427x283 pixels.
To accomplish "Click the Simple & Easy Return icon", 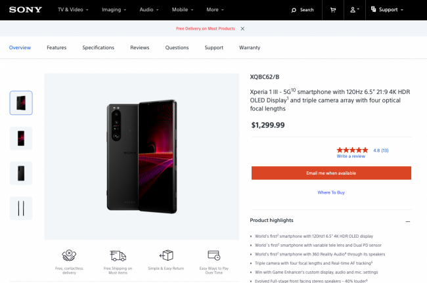I will (x=166, y=255).
